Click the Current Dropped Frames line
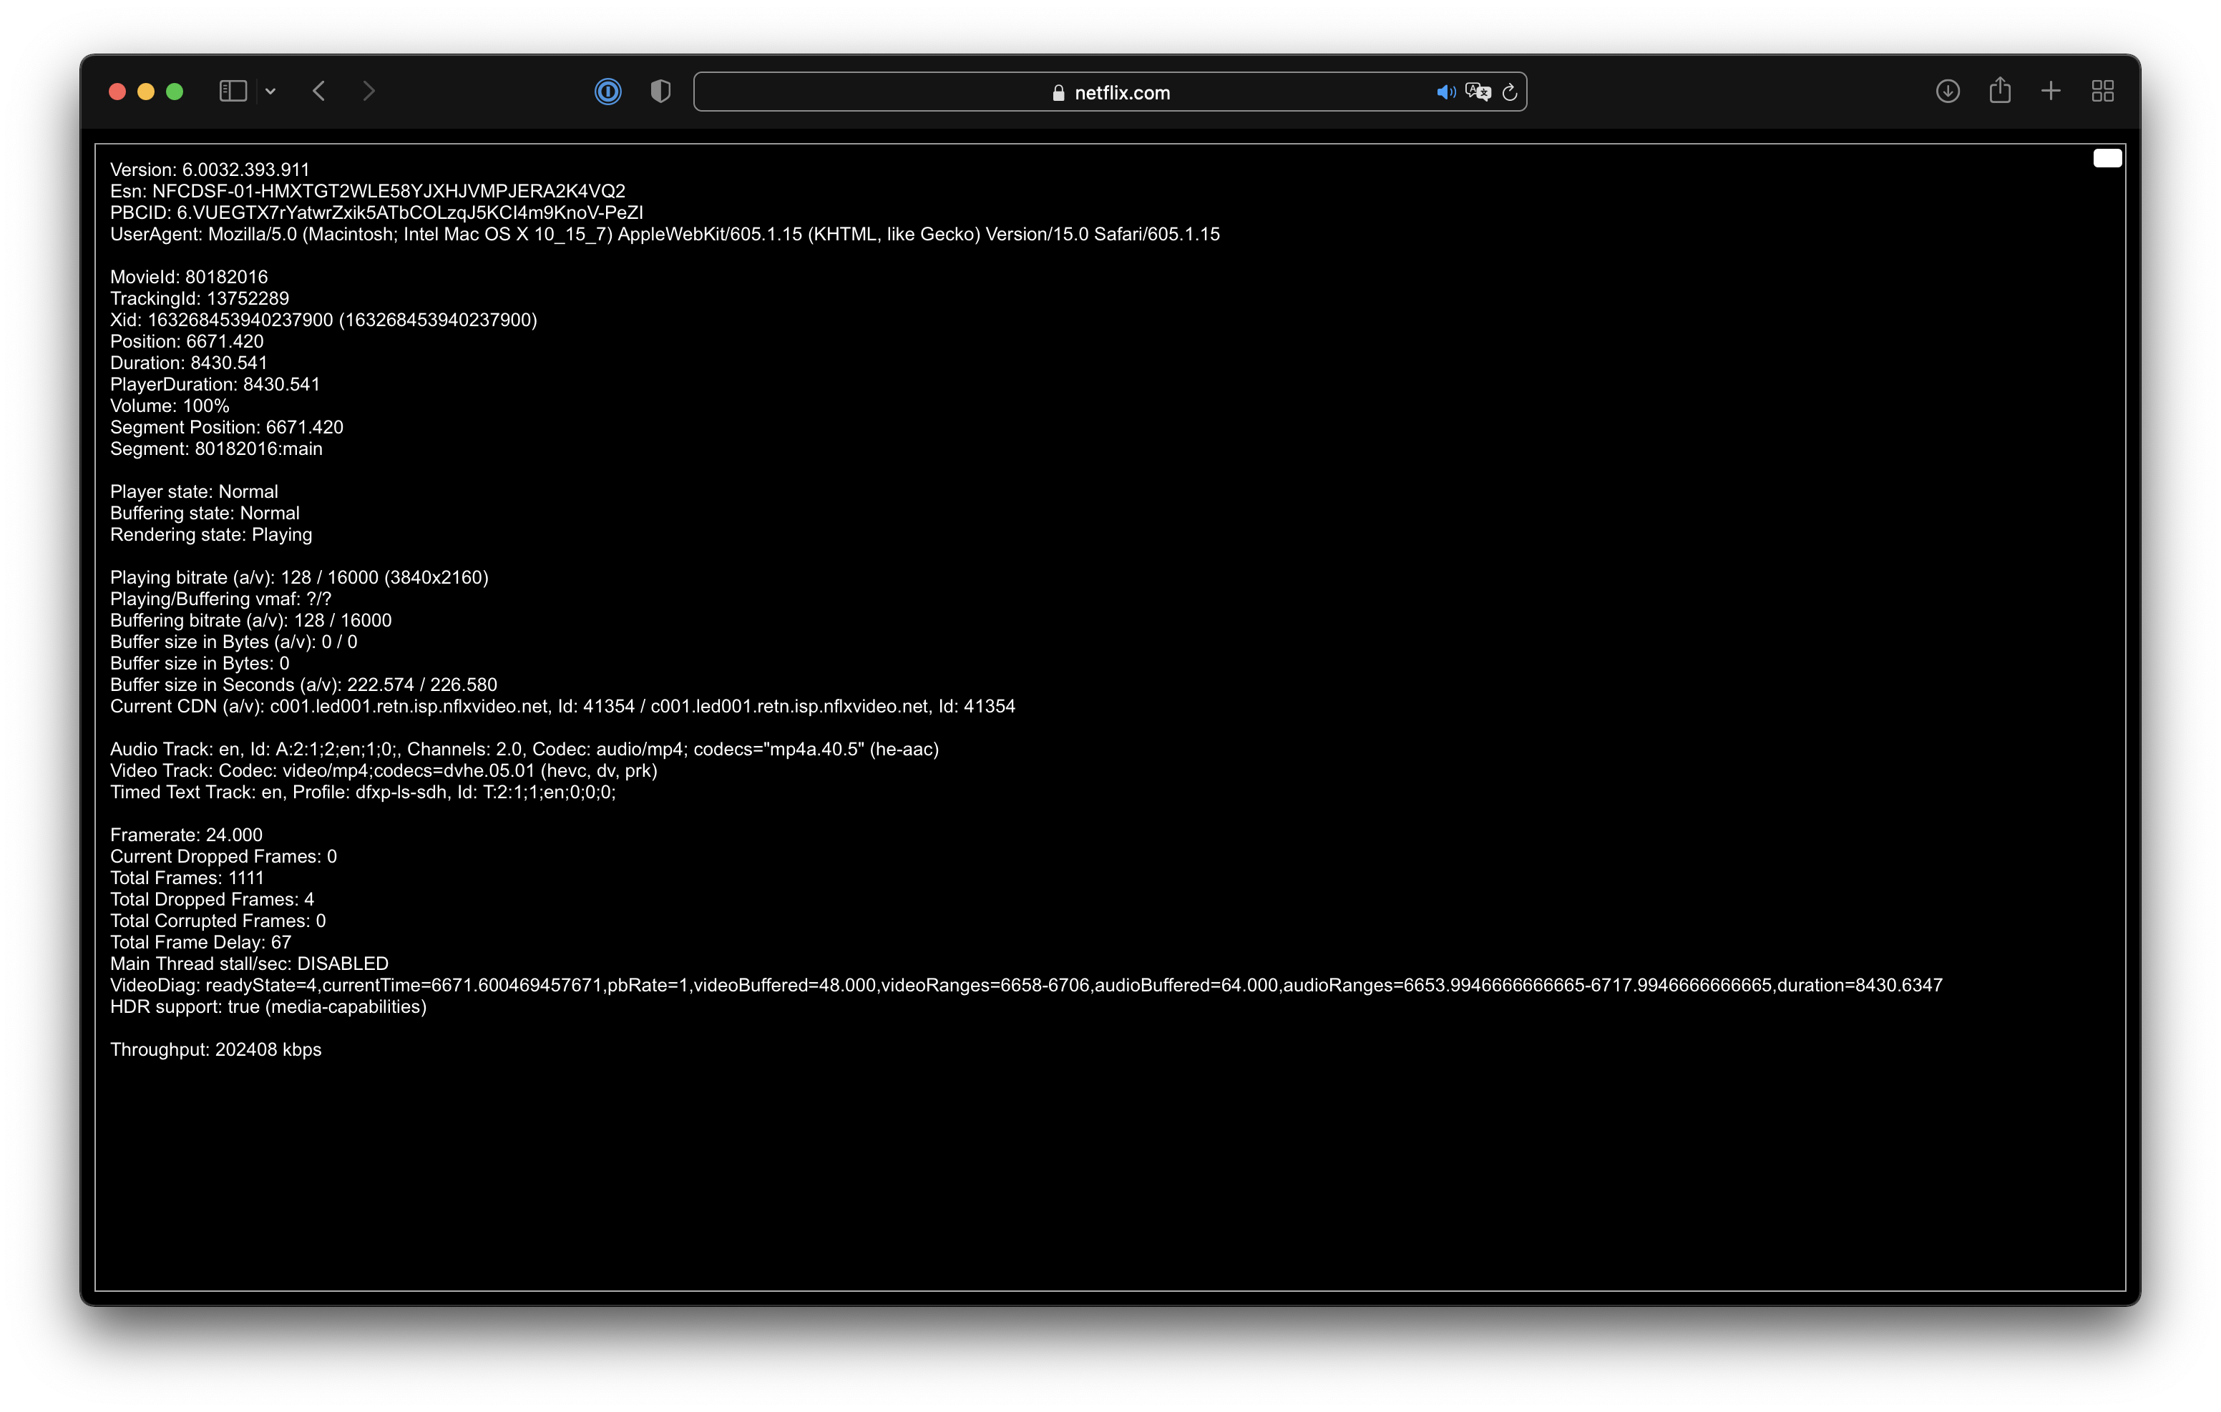 click(223, 856)
